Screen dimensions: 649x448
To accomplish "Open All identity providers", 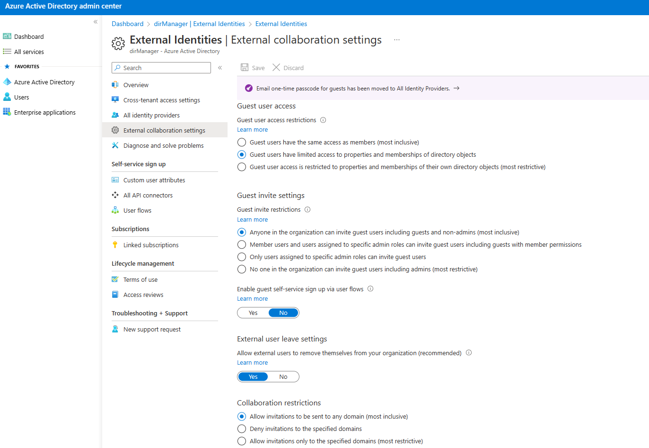I will click(151, 115).
